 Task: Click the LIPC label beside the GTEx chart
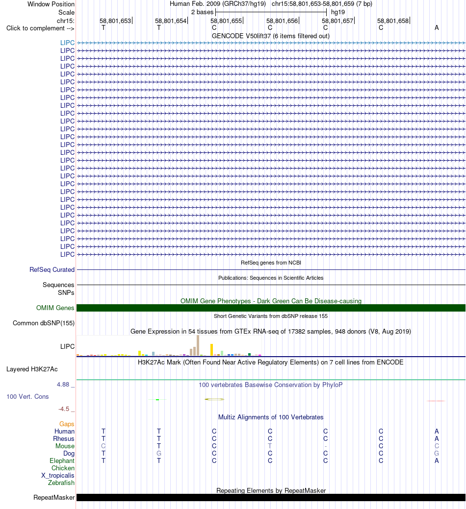coord(67,347)
